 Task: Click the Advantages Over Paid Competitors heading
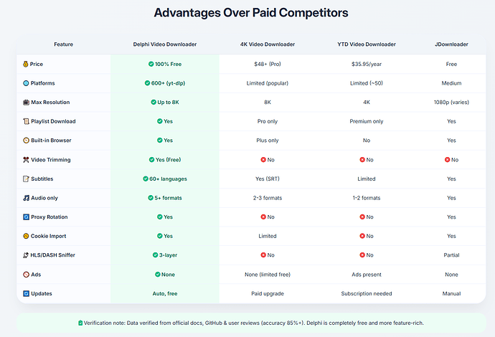coord(251,13)
